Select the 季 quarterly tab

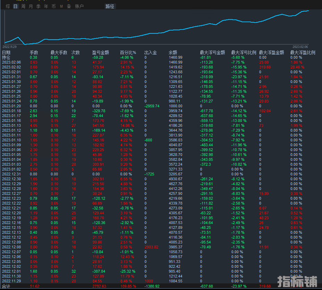(39, 6)
